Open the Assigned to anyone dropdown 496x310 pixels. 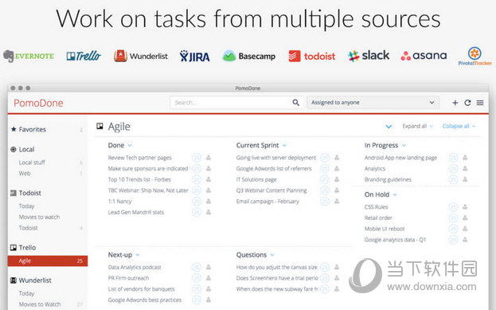[x=373, y=103]
